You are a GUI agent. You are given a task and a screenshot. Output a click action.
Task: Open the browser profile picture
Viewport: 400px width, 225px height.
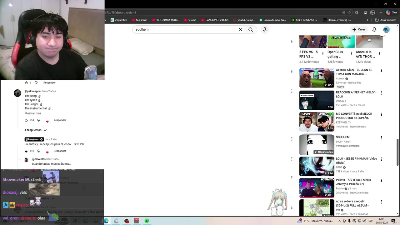372,13
